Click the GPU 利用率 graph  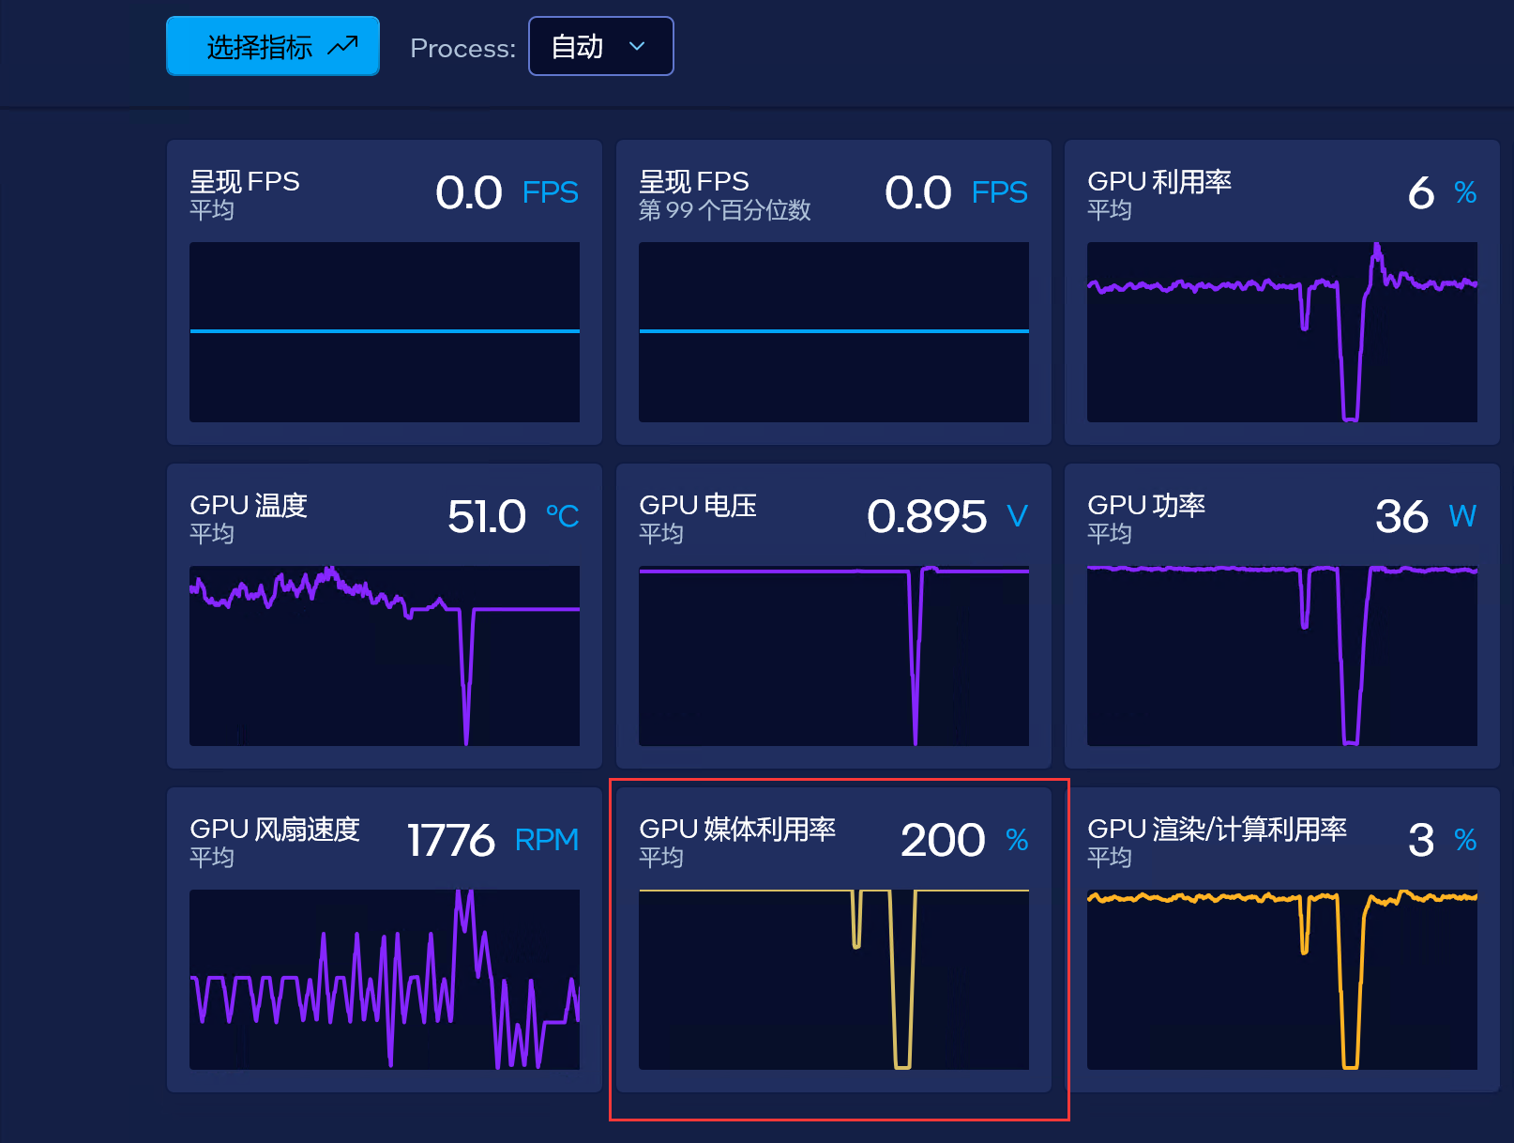tap(1282, 332)
